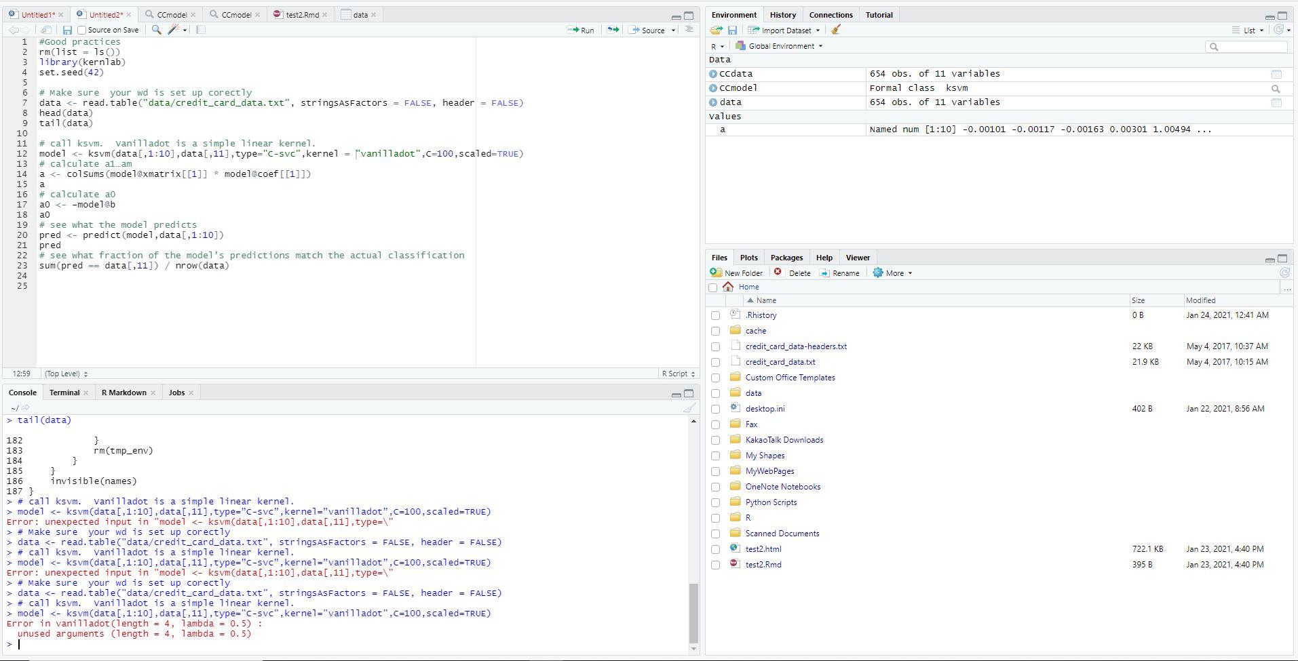The height and width of the screenshot is (661, 1298).
Task: Click the re-run previous code region icon
Action: (x=613, y=30)
